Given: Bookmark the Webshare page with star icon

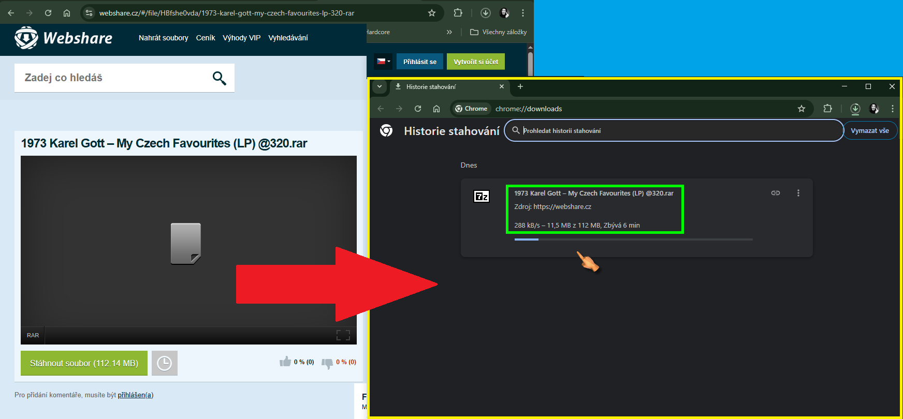Looking at the screenshot, I should tap(432, 13).
